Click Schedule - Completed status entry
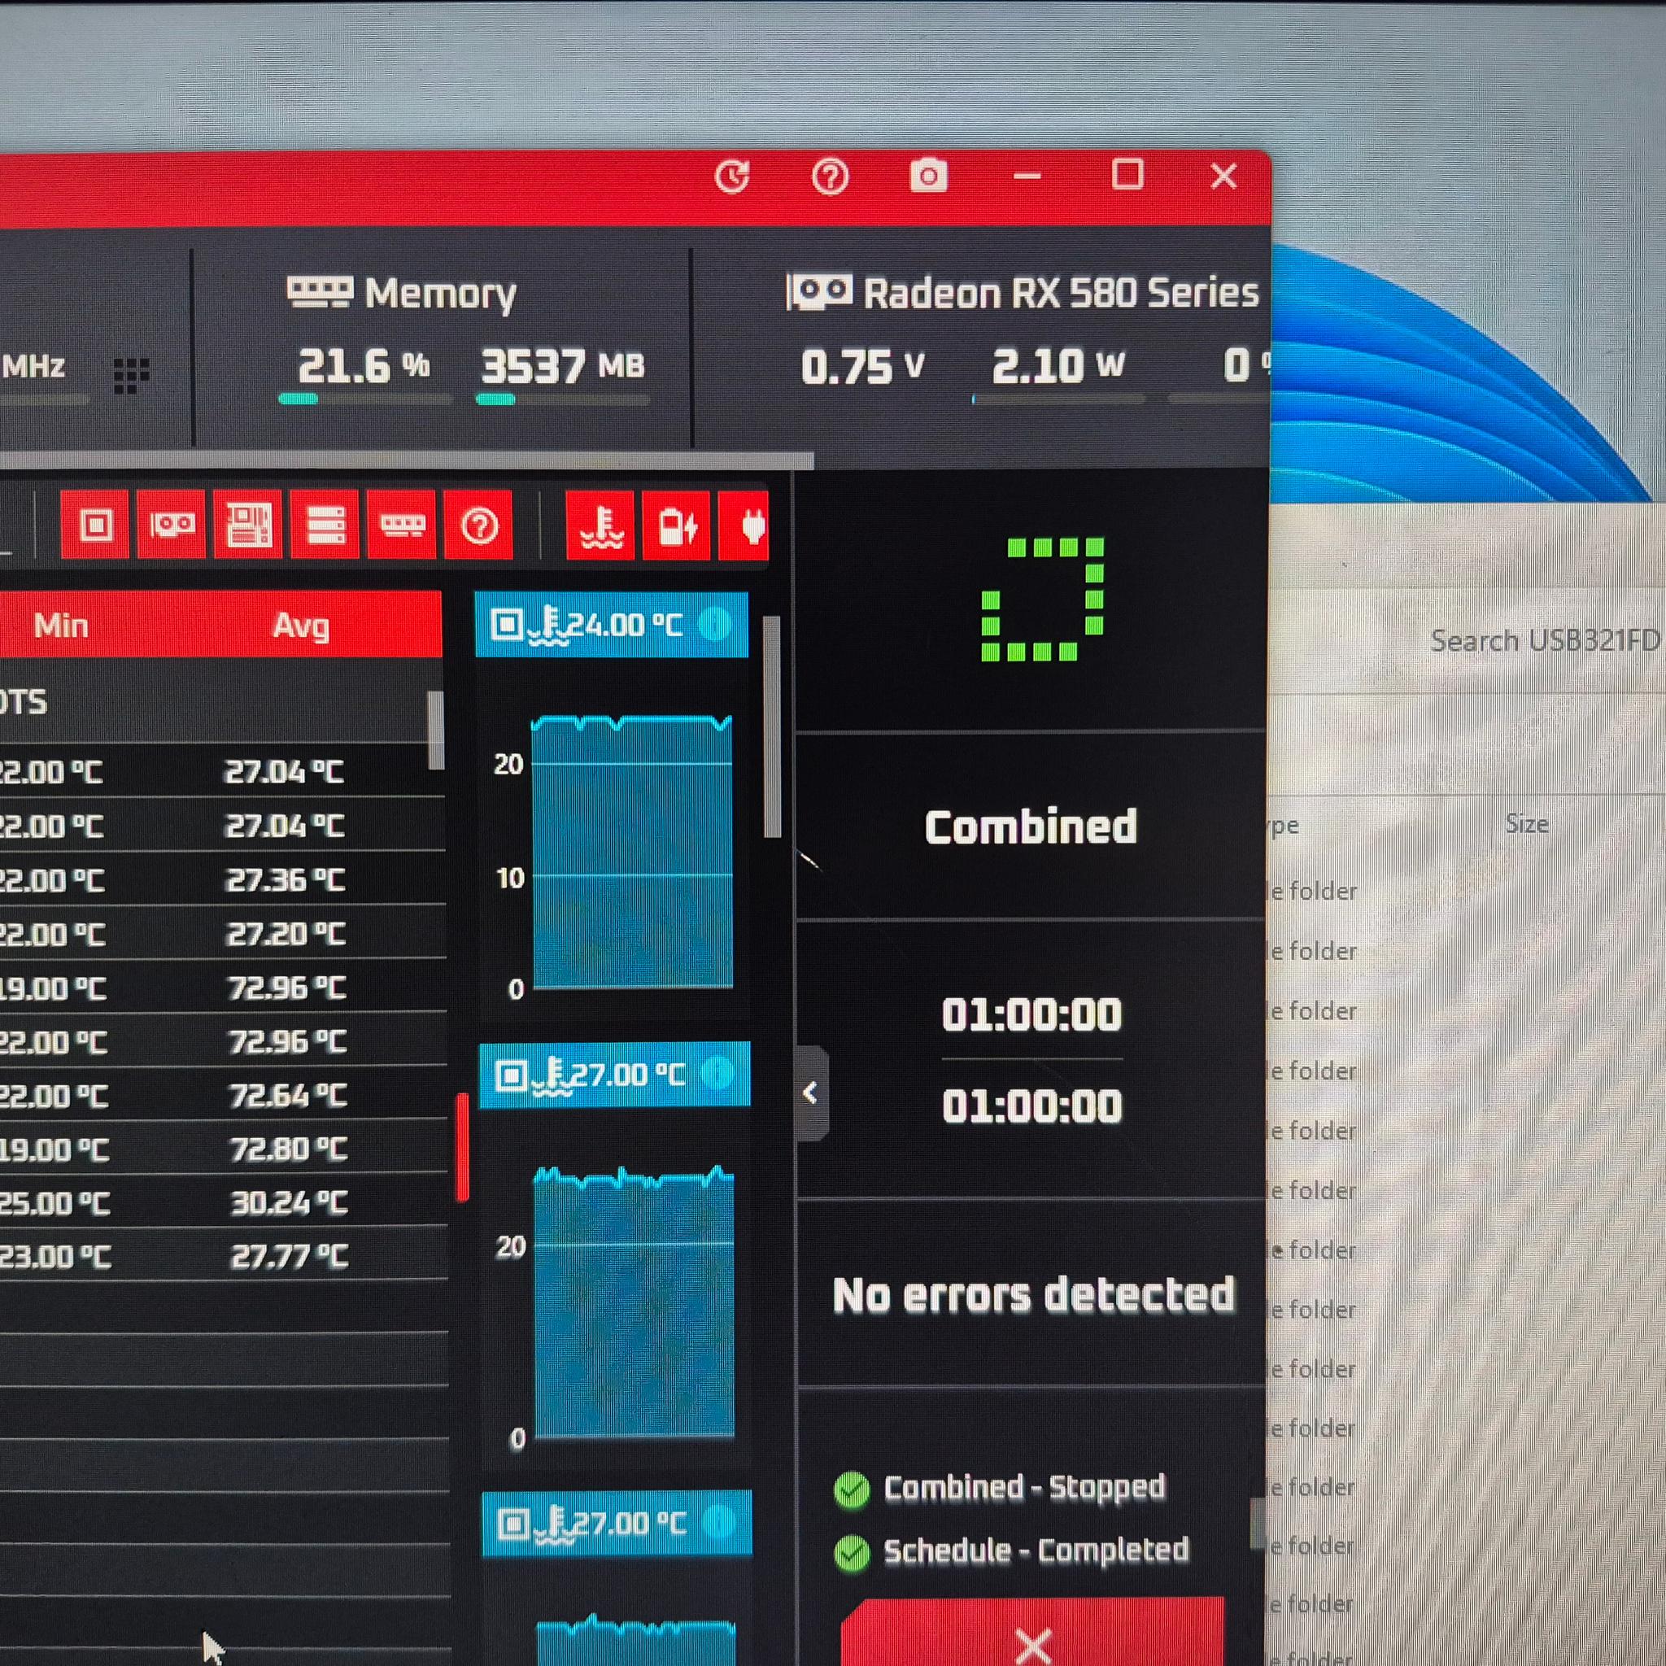The height and width of the screenshot is (1666, 1666). click(x=1036, y=1550)
